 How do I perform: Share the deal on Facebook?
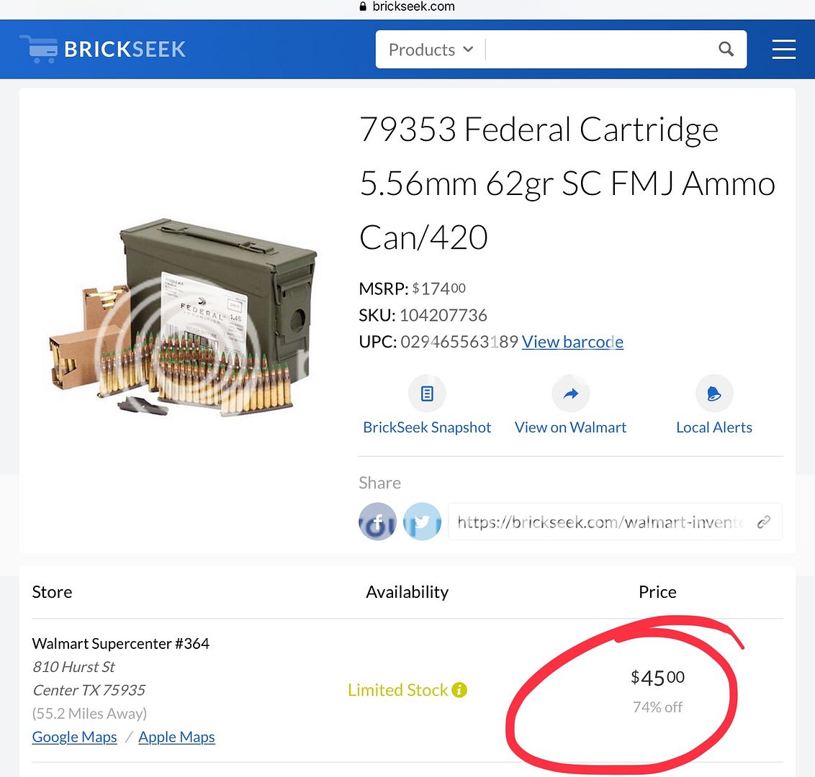coord(377,522)
